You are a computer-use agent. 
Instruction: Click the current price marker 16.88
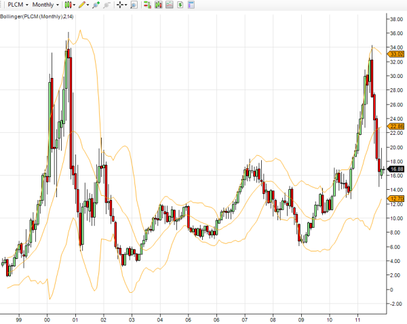tap(396, 169)
